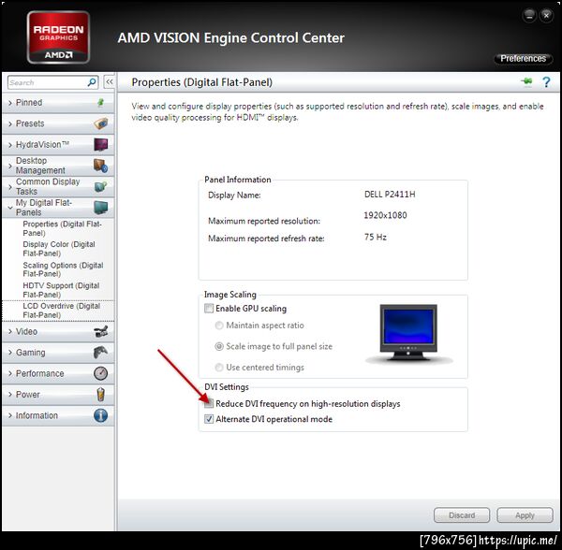
Task: Click the blue help question mark icon
Action: pos(546,82)
